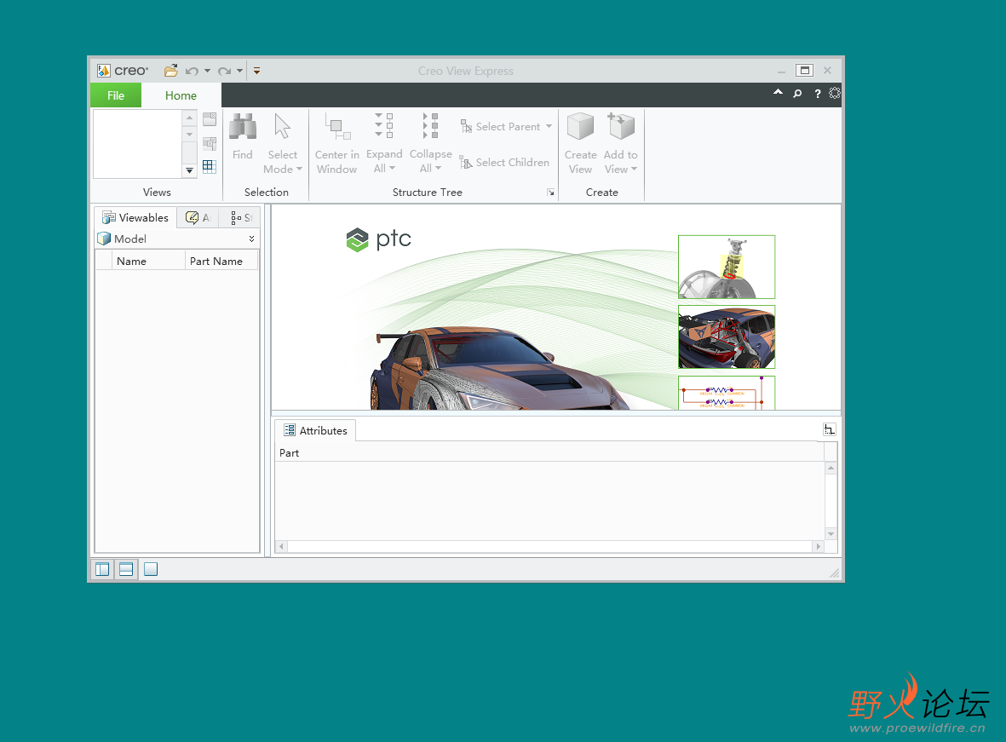Toggle the left side panel visibility
The image size is (1006, 742).
pos(102,569)
